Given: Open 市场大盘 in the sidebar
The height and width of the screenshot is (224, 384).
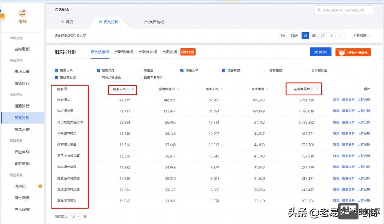Looking at the screenshot, I should coord(22,72).
